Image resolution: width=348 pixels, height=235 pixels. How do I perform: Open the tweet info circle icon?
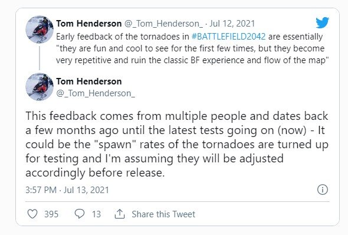pos(323,190)
